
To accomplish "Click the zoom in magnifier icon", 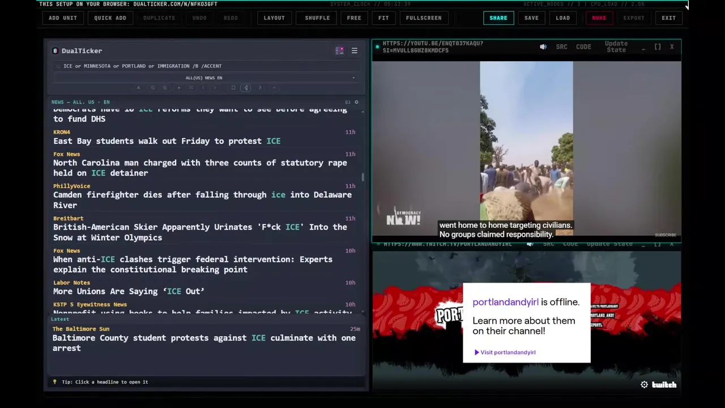I will click(165, 88).
